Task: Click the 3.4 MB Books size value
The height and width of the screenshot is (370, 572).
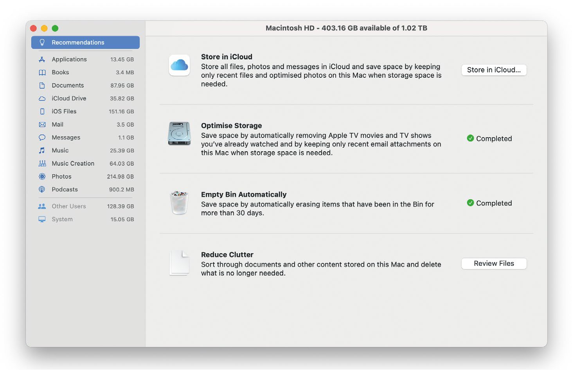Action: (125, 72)
